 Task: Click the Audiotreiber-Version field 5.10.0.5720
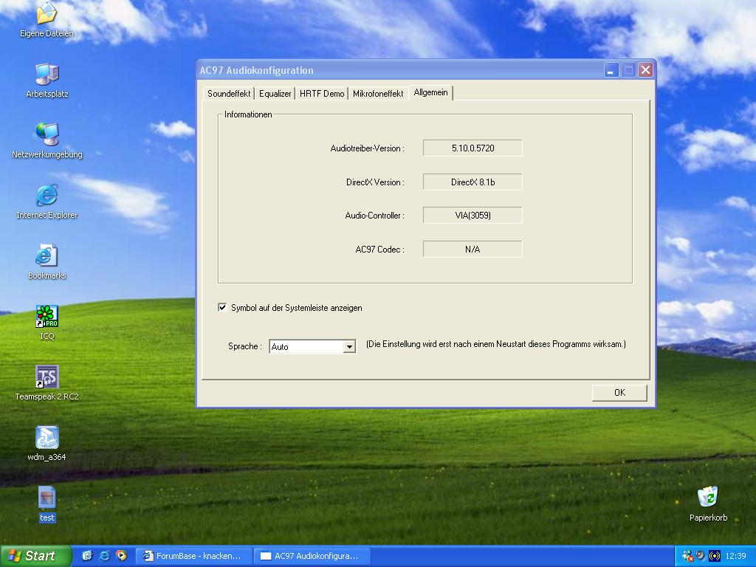(472, 148)
